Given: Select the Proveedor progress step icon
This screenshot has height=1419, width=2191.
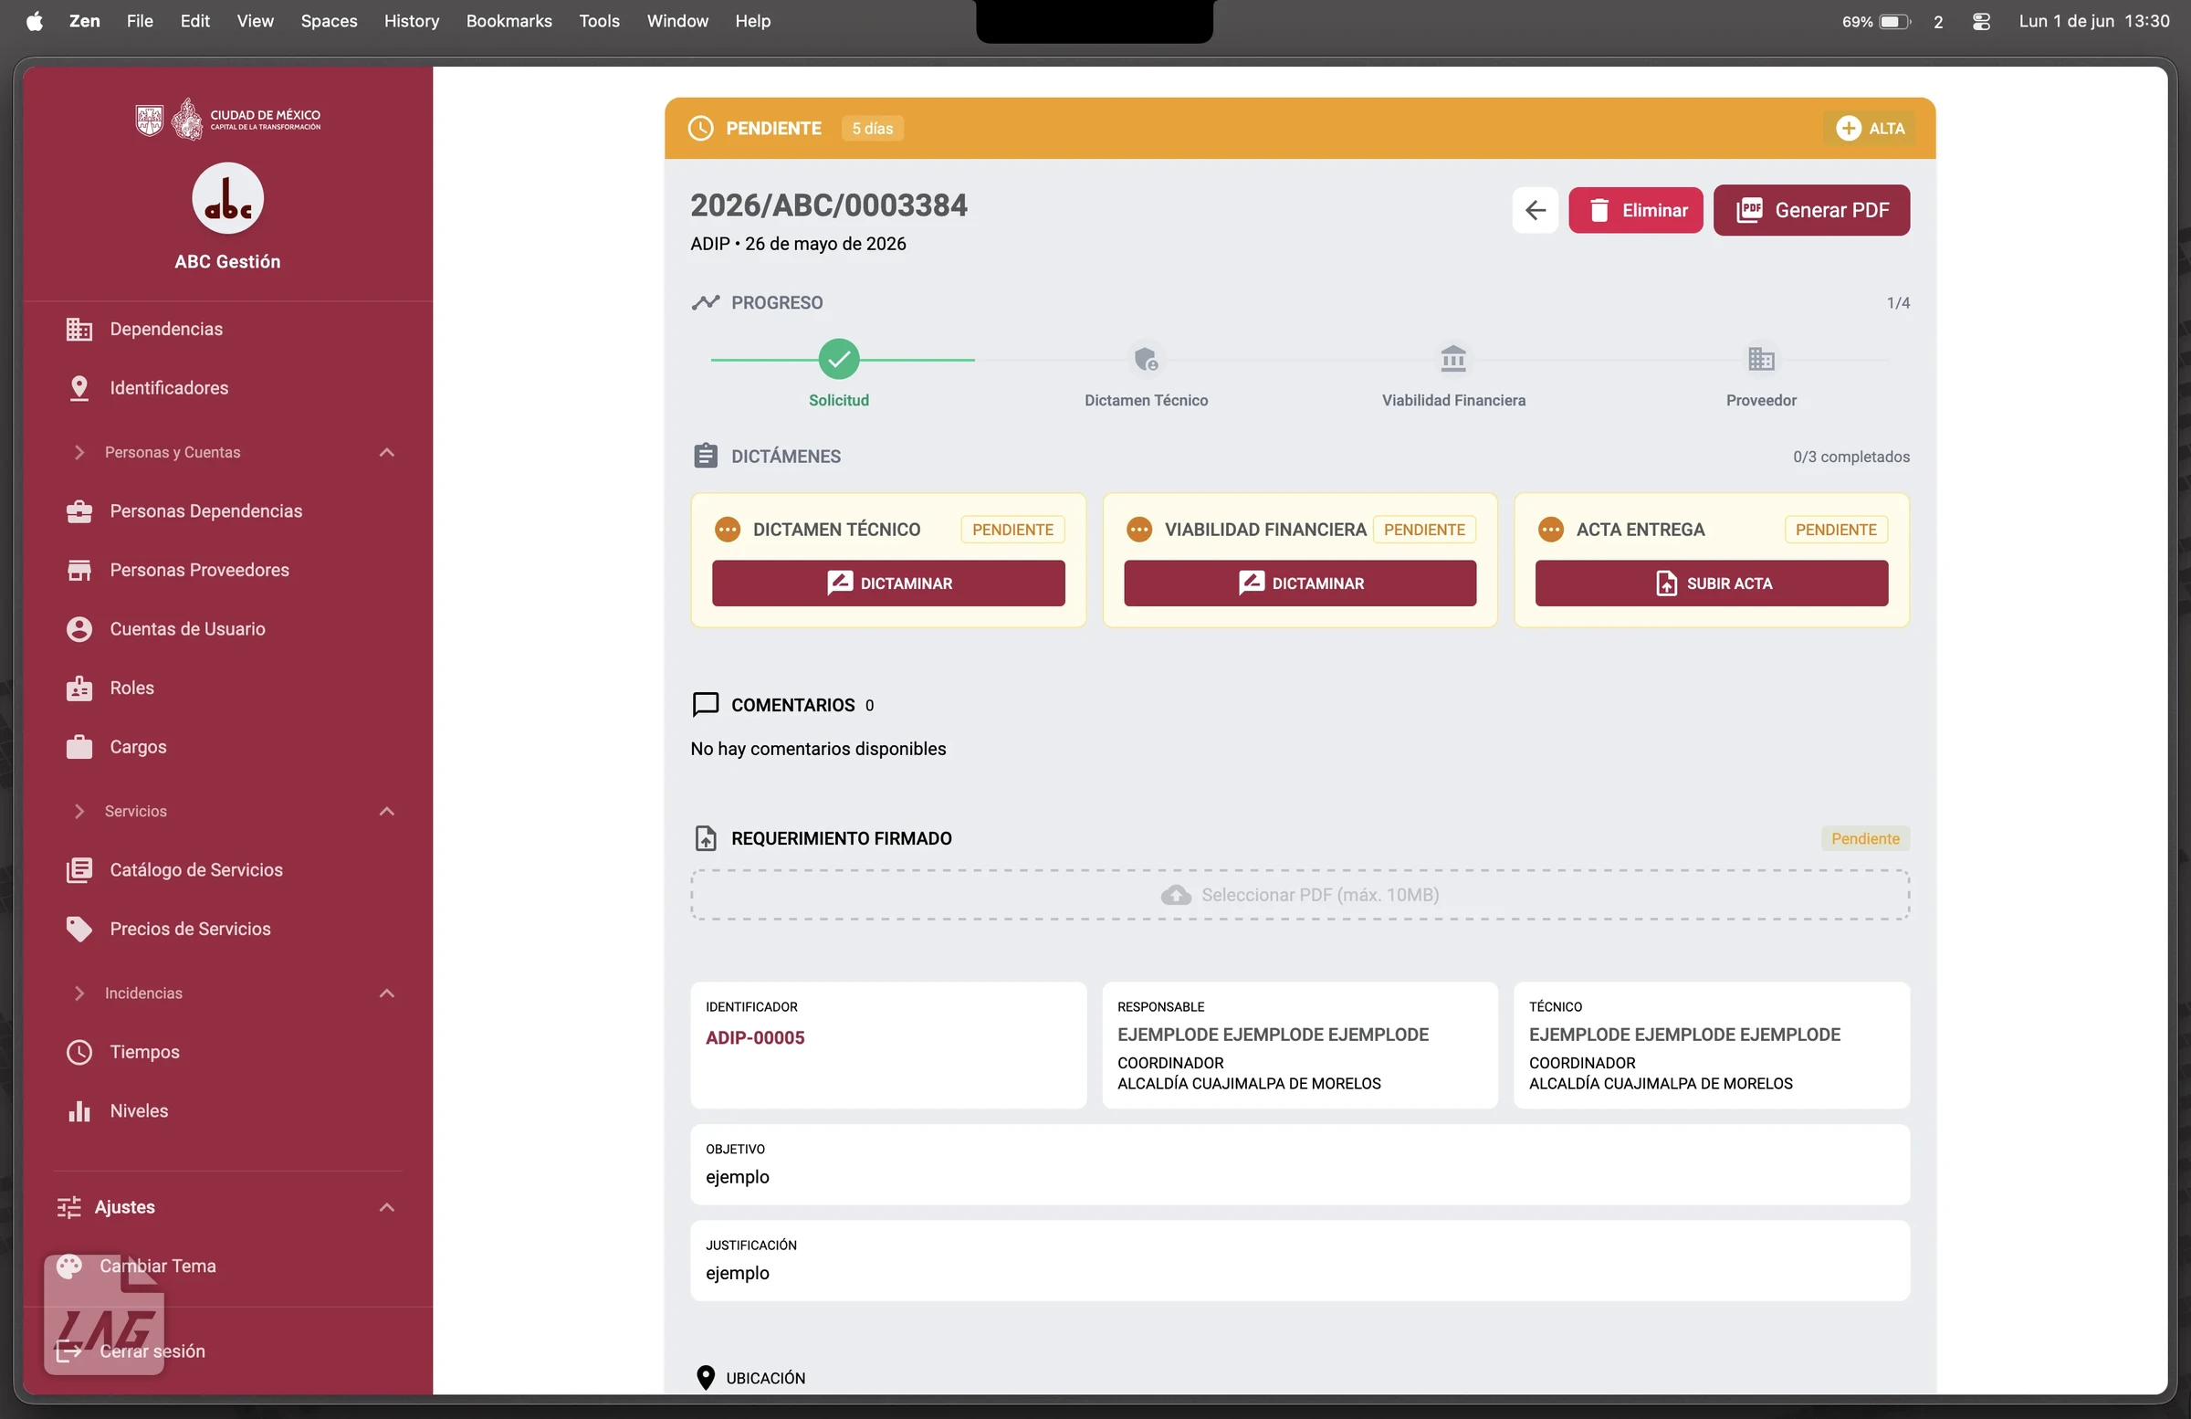Looking at the screenshot, I should click(x=1760, y=359).
